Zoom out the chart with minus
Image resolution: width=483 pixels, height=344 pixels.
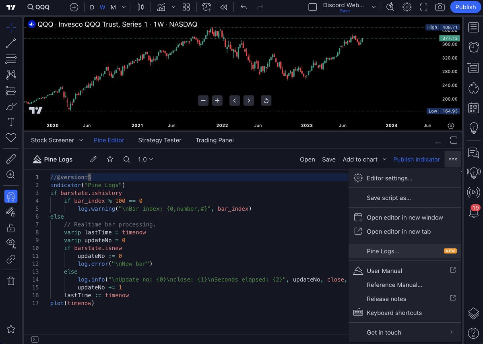click(x=203, y=101)
